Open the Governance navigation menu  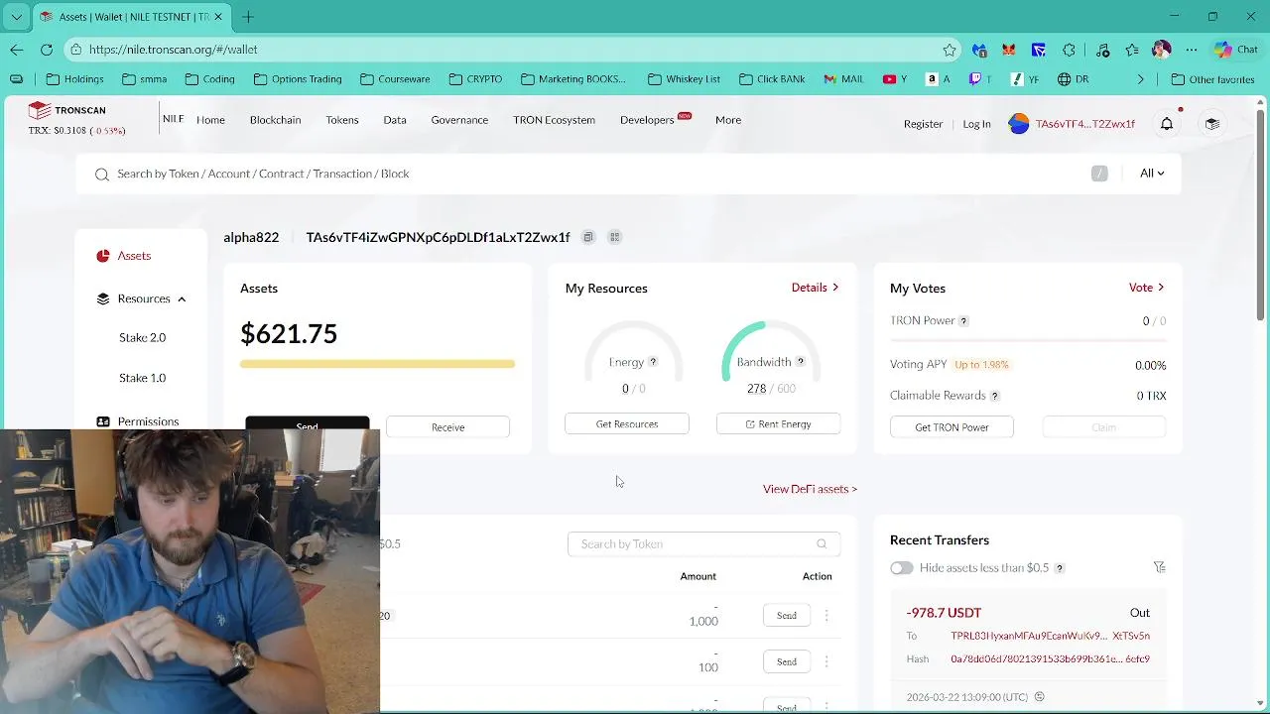[x=459, y=120]
